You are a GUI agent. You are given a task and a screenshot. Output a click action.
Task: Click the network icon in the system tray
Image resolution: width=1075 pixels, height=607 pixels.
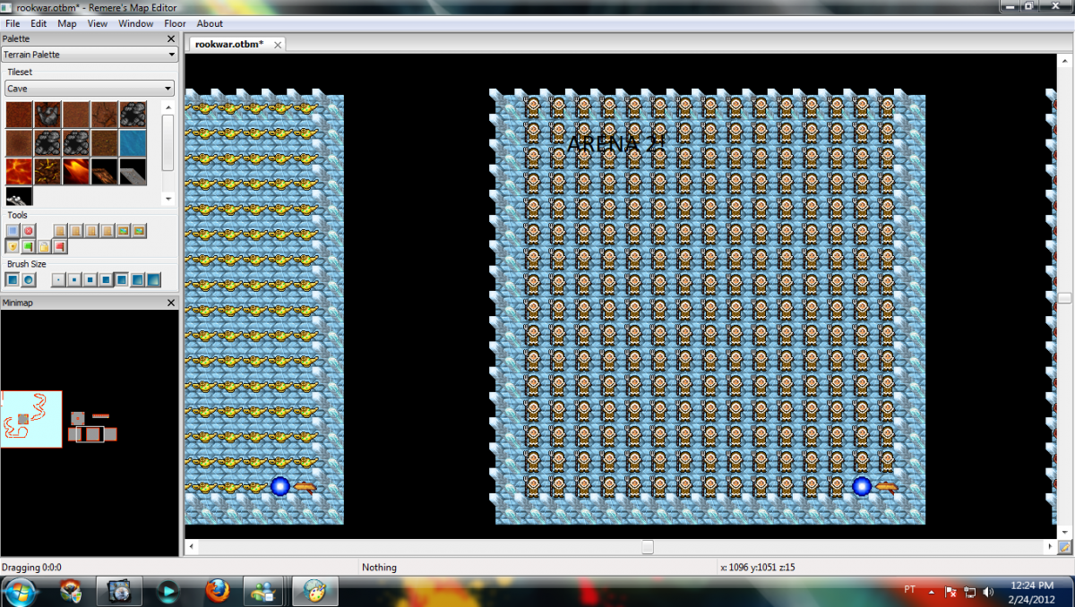(x=969, y=592)
